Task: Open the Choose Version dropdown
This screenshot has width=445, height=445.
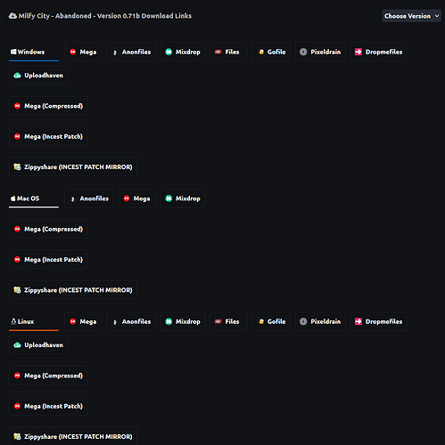Action: tap(411, 16)
